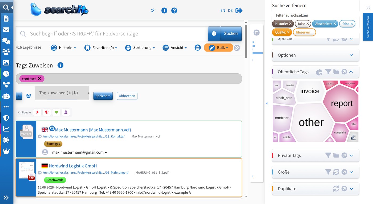Click the filter icon in Private Tags
Image resolution: width=373 pixels, height=204 pixels.
point(328,155)
